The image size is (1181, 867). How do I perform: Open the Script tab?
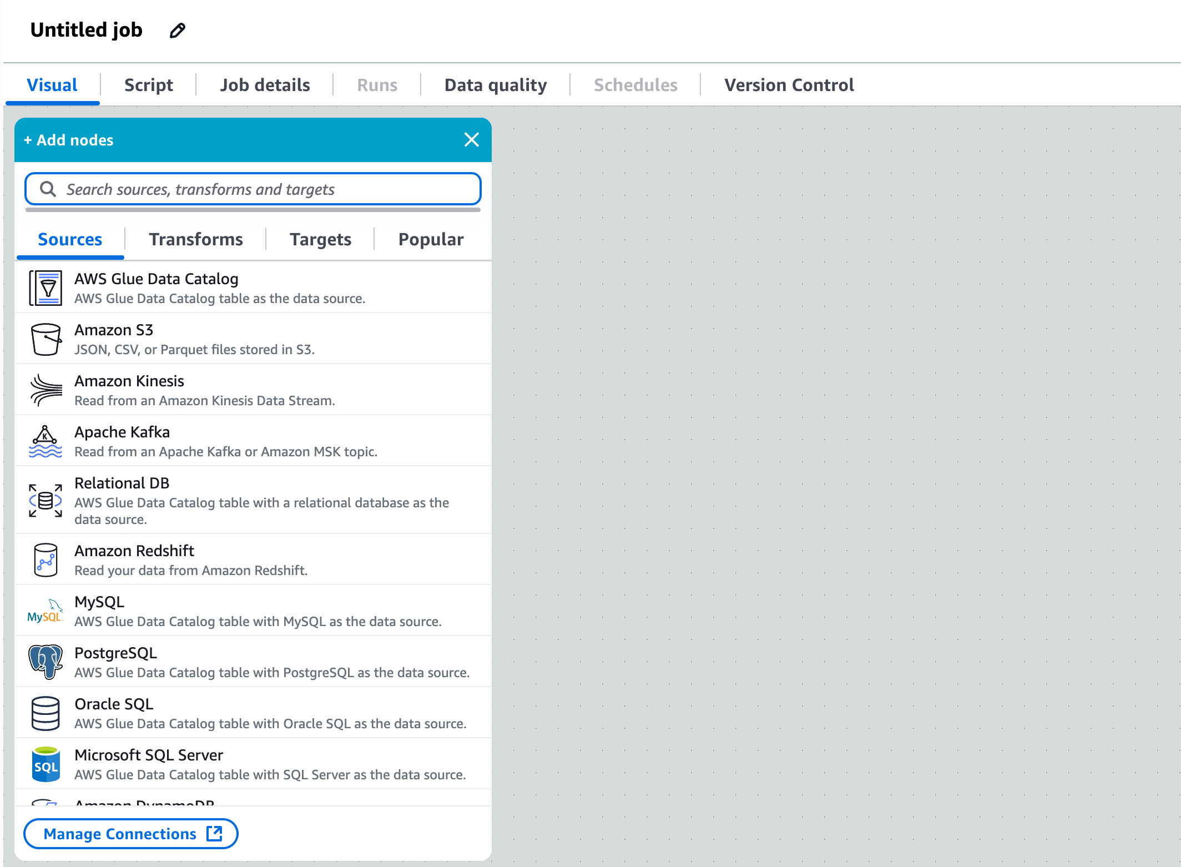148,85
